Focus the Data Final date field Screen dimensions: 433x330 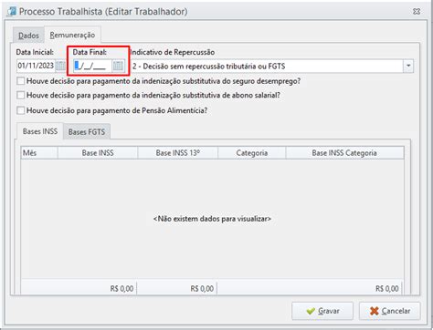[92, 66]
